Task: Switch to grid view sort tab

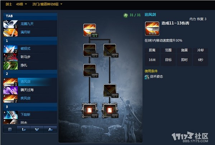Action: click(x=10, y=129)
